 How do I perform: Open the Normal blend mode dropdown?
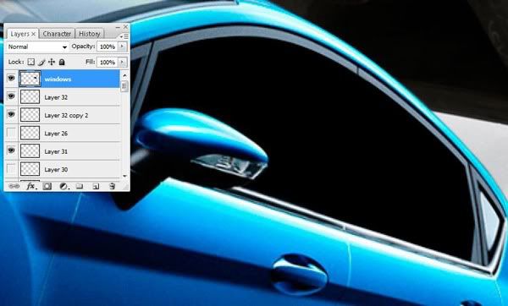coord(37,46)
